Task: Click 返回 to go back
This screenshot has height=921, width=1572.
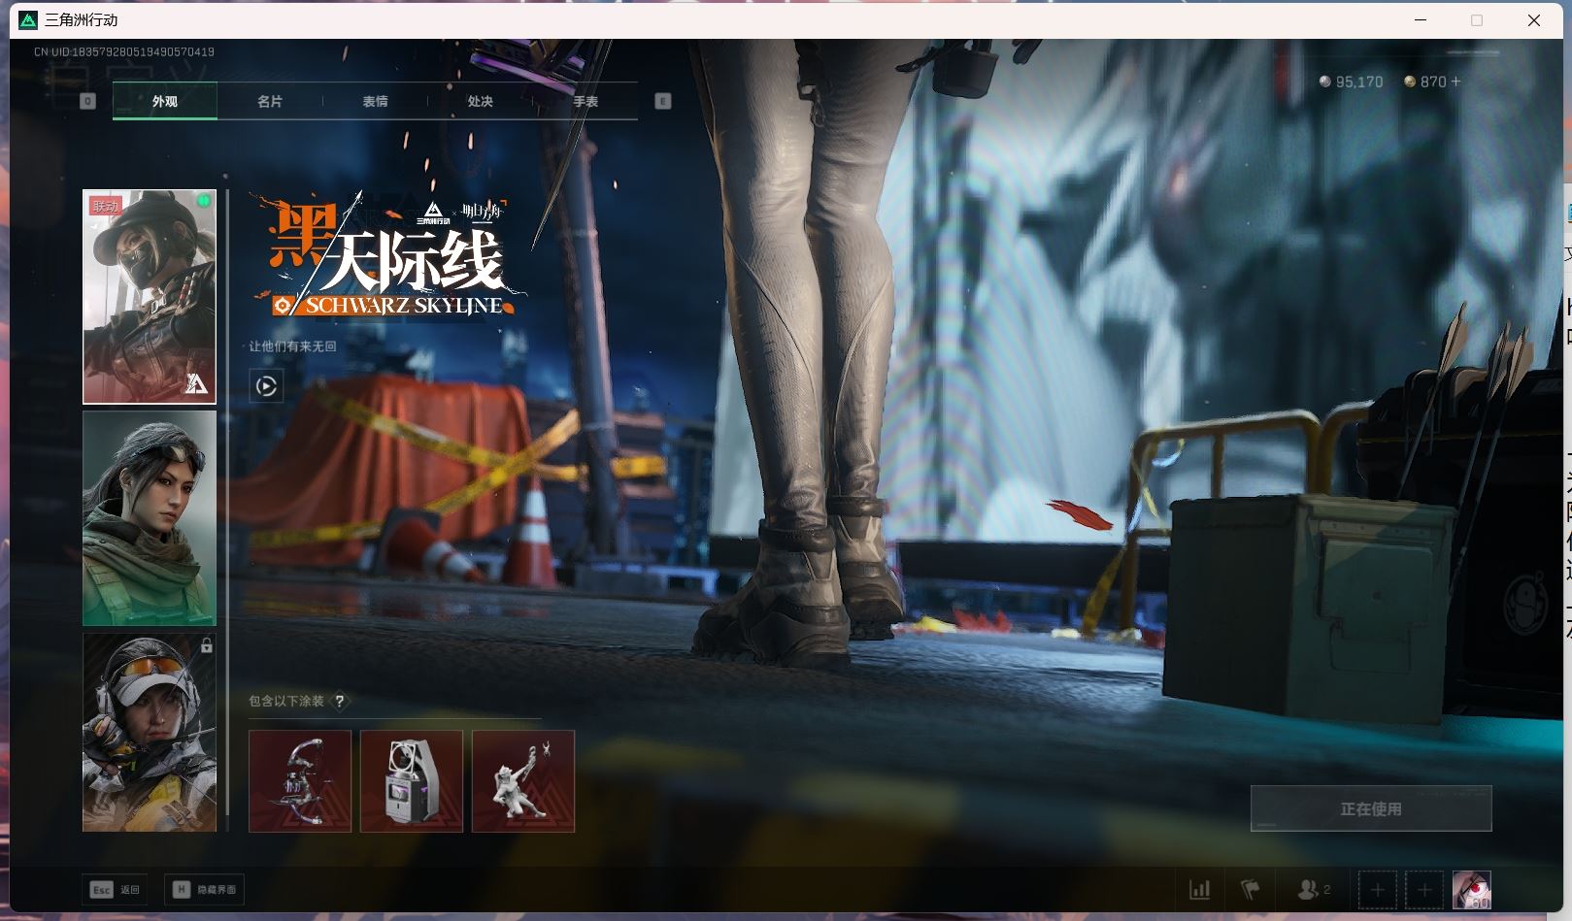Action: (114, 889)
